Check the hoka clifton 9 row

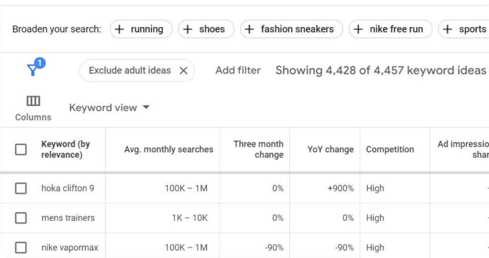[x=21, y=188]
